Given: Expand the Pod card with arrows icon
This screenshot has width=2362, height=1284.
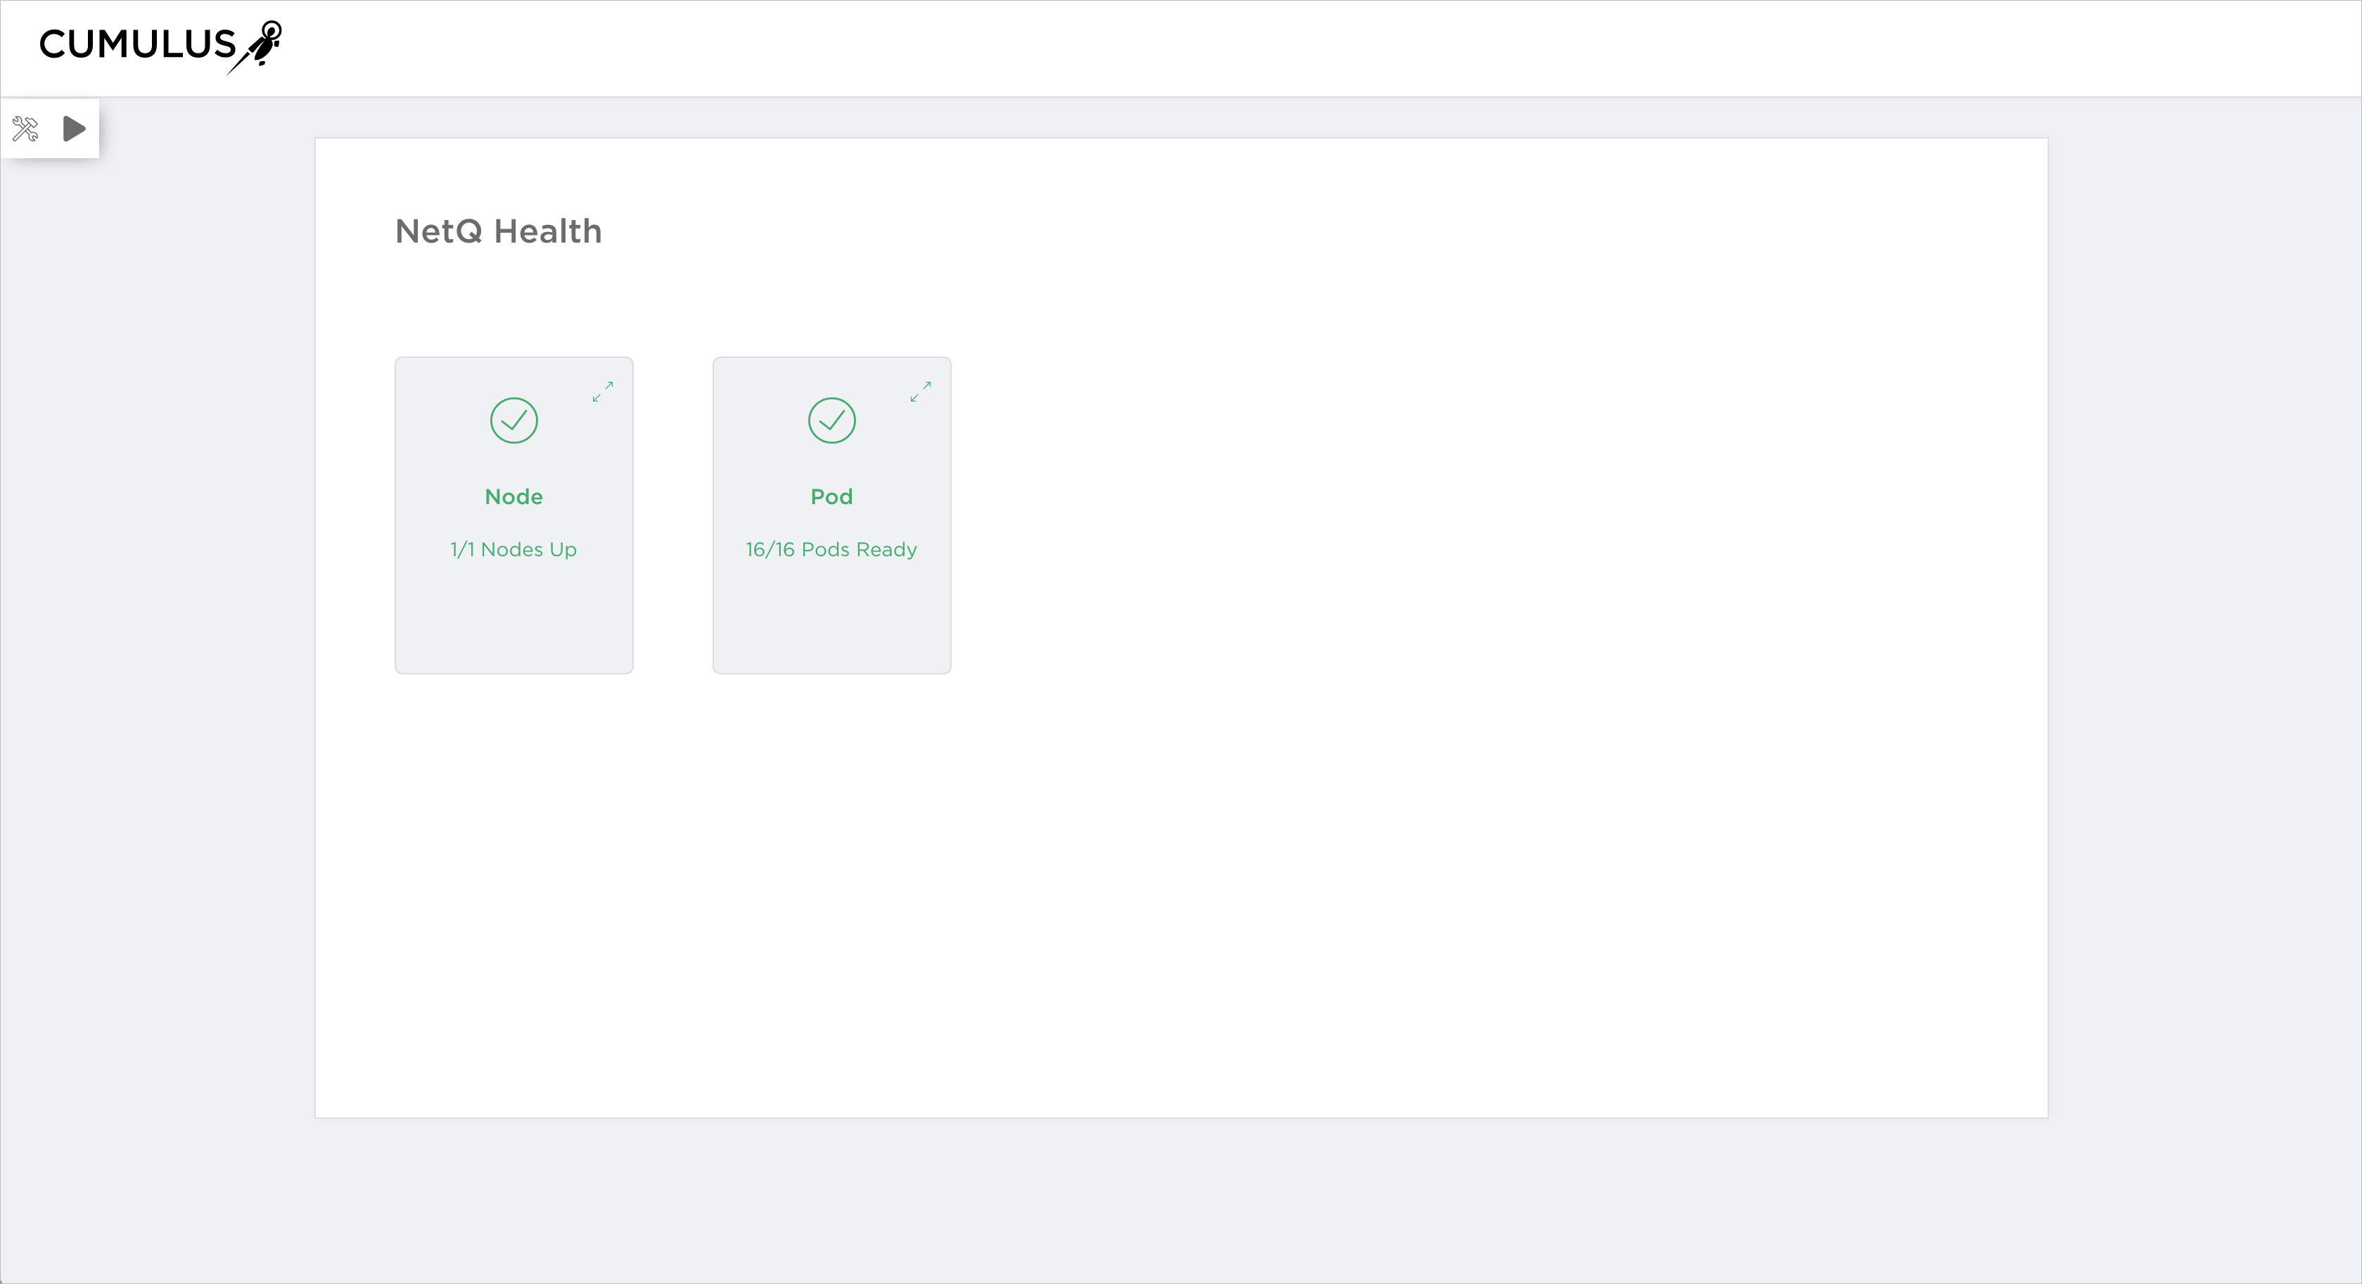Looking at the screenshot, I should pos(921,392).
